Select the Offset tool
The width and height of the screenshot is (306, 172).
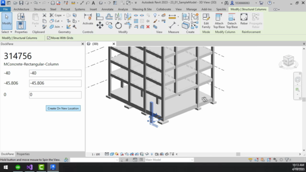pos(109,17)
